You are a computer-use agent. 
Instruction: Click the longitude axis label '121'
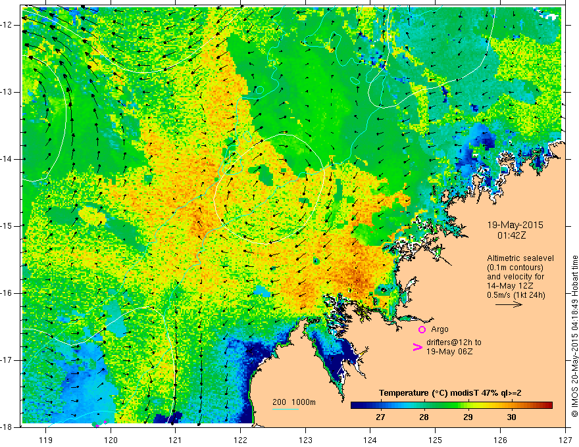coord(176,440)
